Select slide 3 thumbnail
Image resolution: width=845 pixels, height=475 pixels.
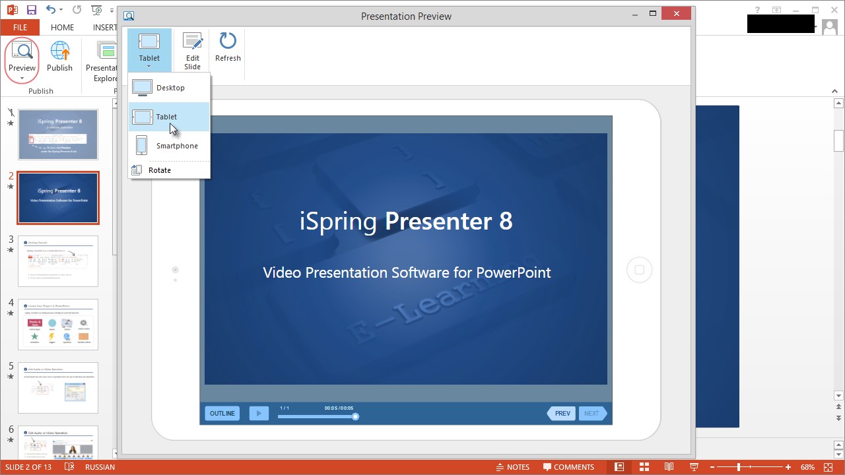(58, 261)
